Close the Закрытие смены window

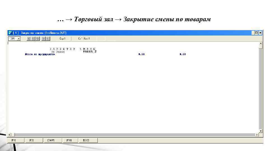click(x=260, y=33)
